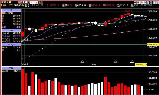Click the rightmost panel toggle icon
Screen dimensions: 159x95
coord(157,2)
